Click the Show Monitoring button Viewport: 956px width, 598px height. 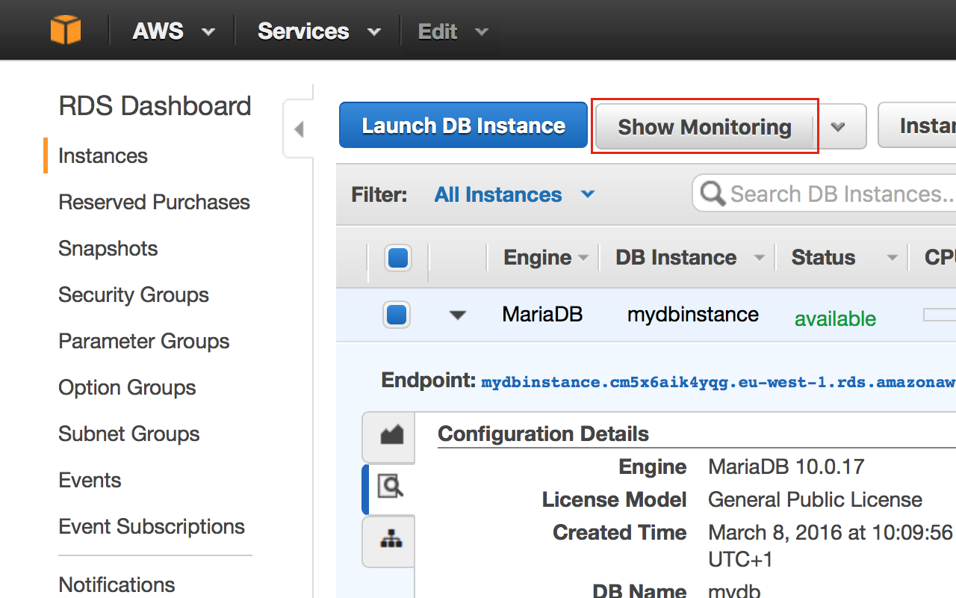704,126
